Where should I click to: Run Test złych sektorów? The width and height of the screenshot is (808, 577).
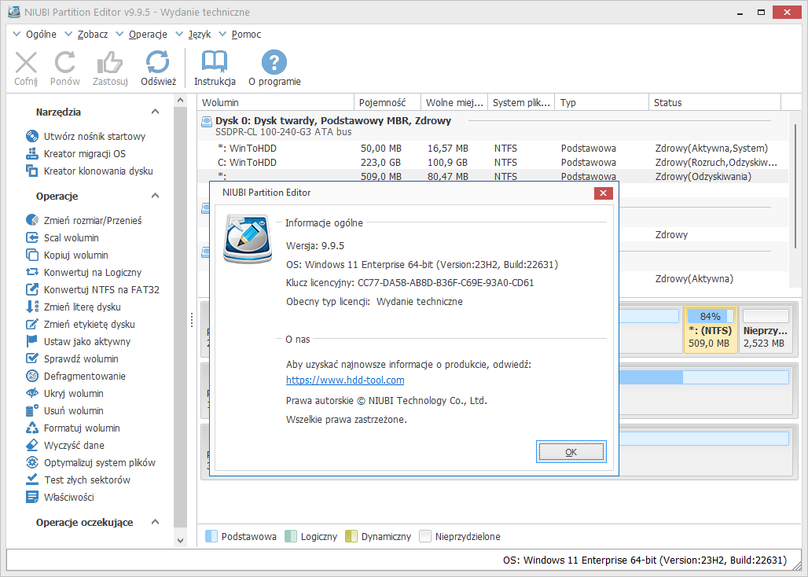79,480
